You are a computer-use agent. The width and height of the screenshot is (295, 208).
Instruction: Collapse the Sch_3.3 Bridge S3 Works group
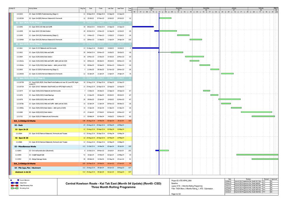(25, 121)
